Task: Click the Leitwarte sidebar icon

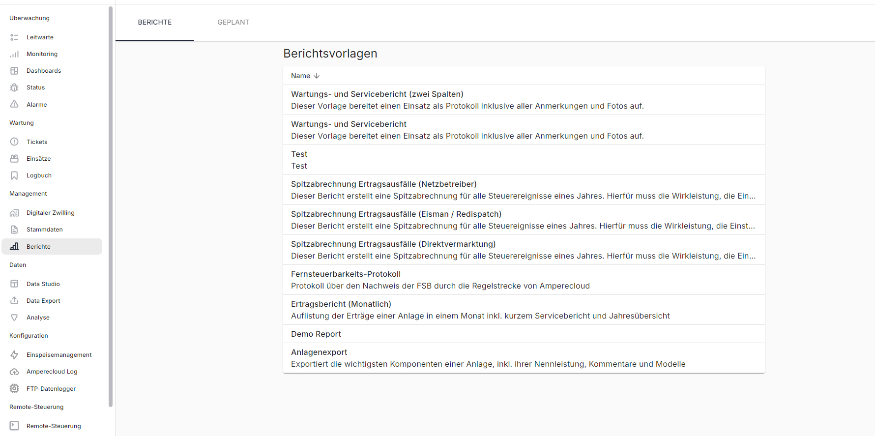Action: click(14, 37)
